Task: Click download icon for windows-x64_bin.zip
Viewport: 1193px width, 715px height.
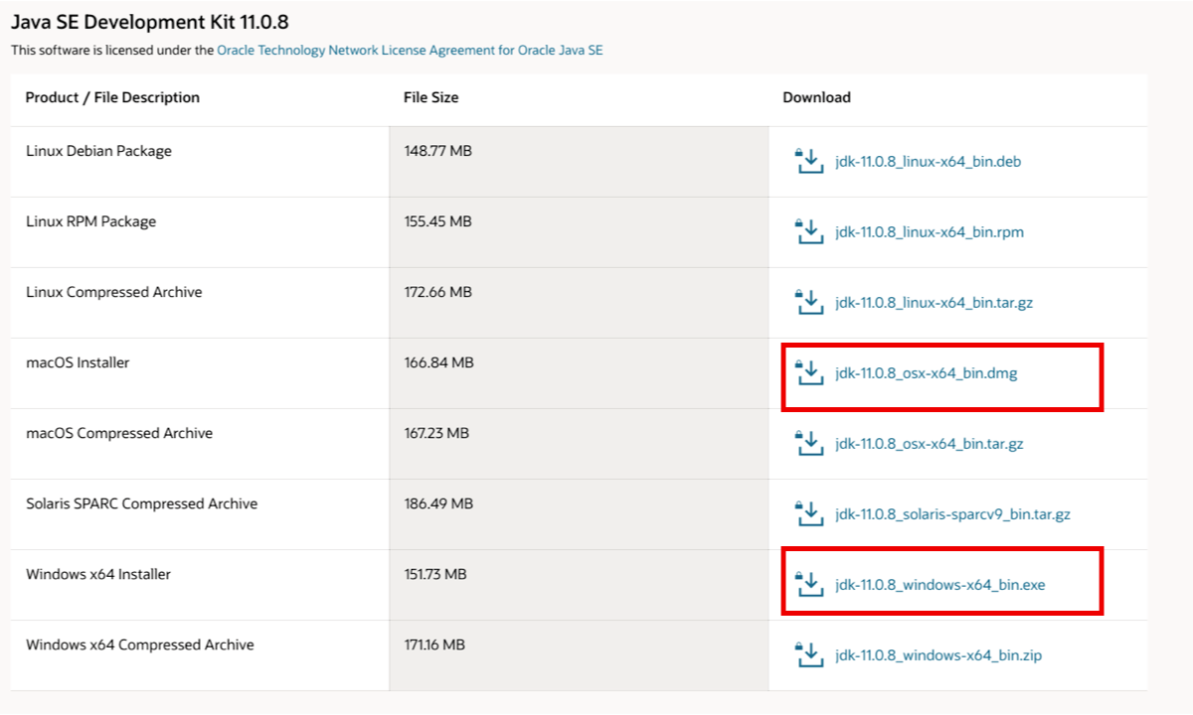Action: (810, 655)
